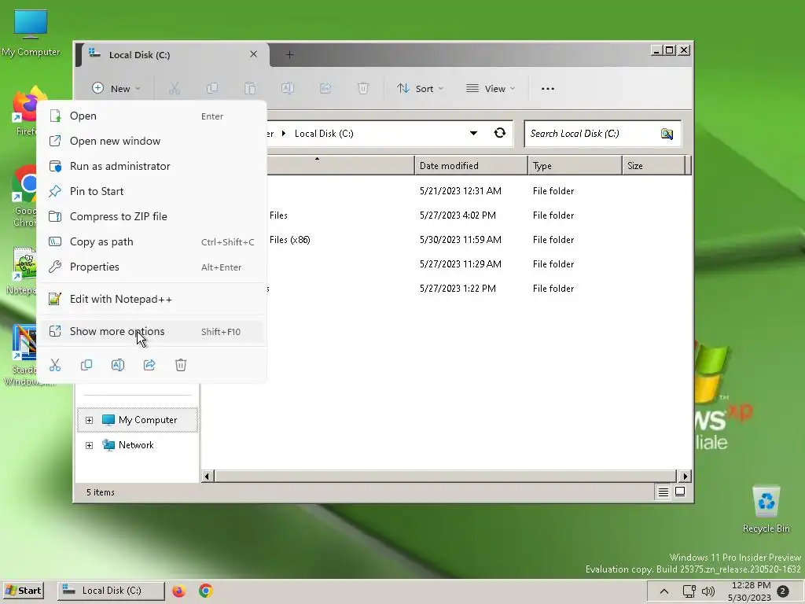This screenshot has width=805, height=604.
Task: Sort by the Type column header
Action: click(575, 166)
